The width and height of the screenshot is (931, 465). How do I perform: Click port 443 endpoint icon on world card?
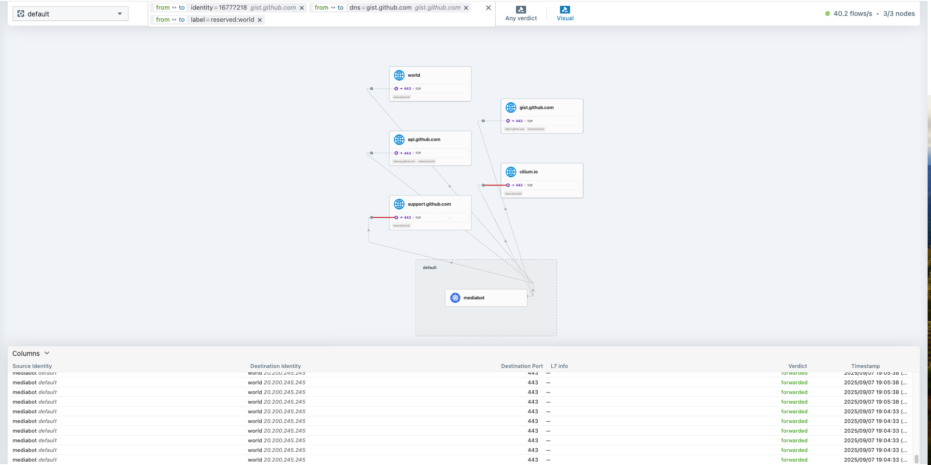pyautogui.click(x=396, y=89)
